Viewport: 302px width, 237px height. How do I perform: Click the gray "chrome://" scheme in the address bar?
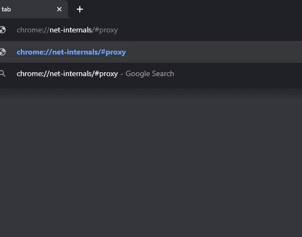33,30
